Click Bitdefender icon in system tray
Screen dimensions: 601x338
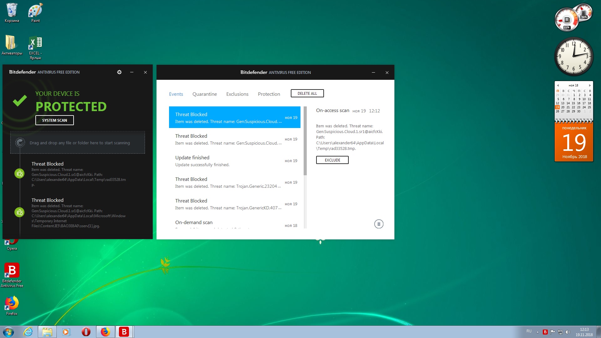click(545, 332)
